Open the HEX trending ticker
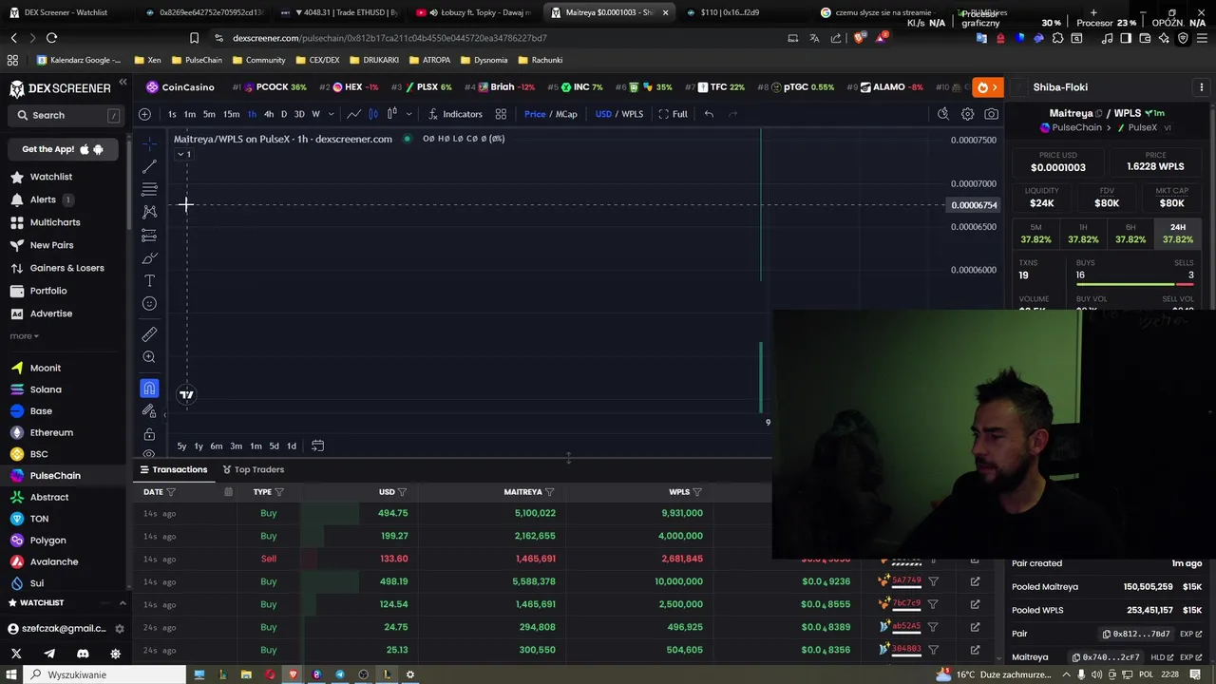Screen dimensions: 1216x684 (x=349, y=87)
